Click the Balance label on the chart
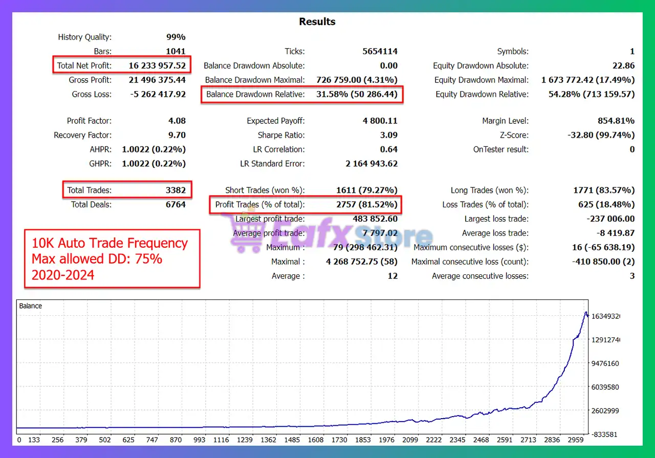655x458 pixels. 31,306
